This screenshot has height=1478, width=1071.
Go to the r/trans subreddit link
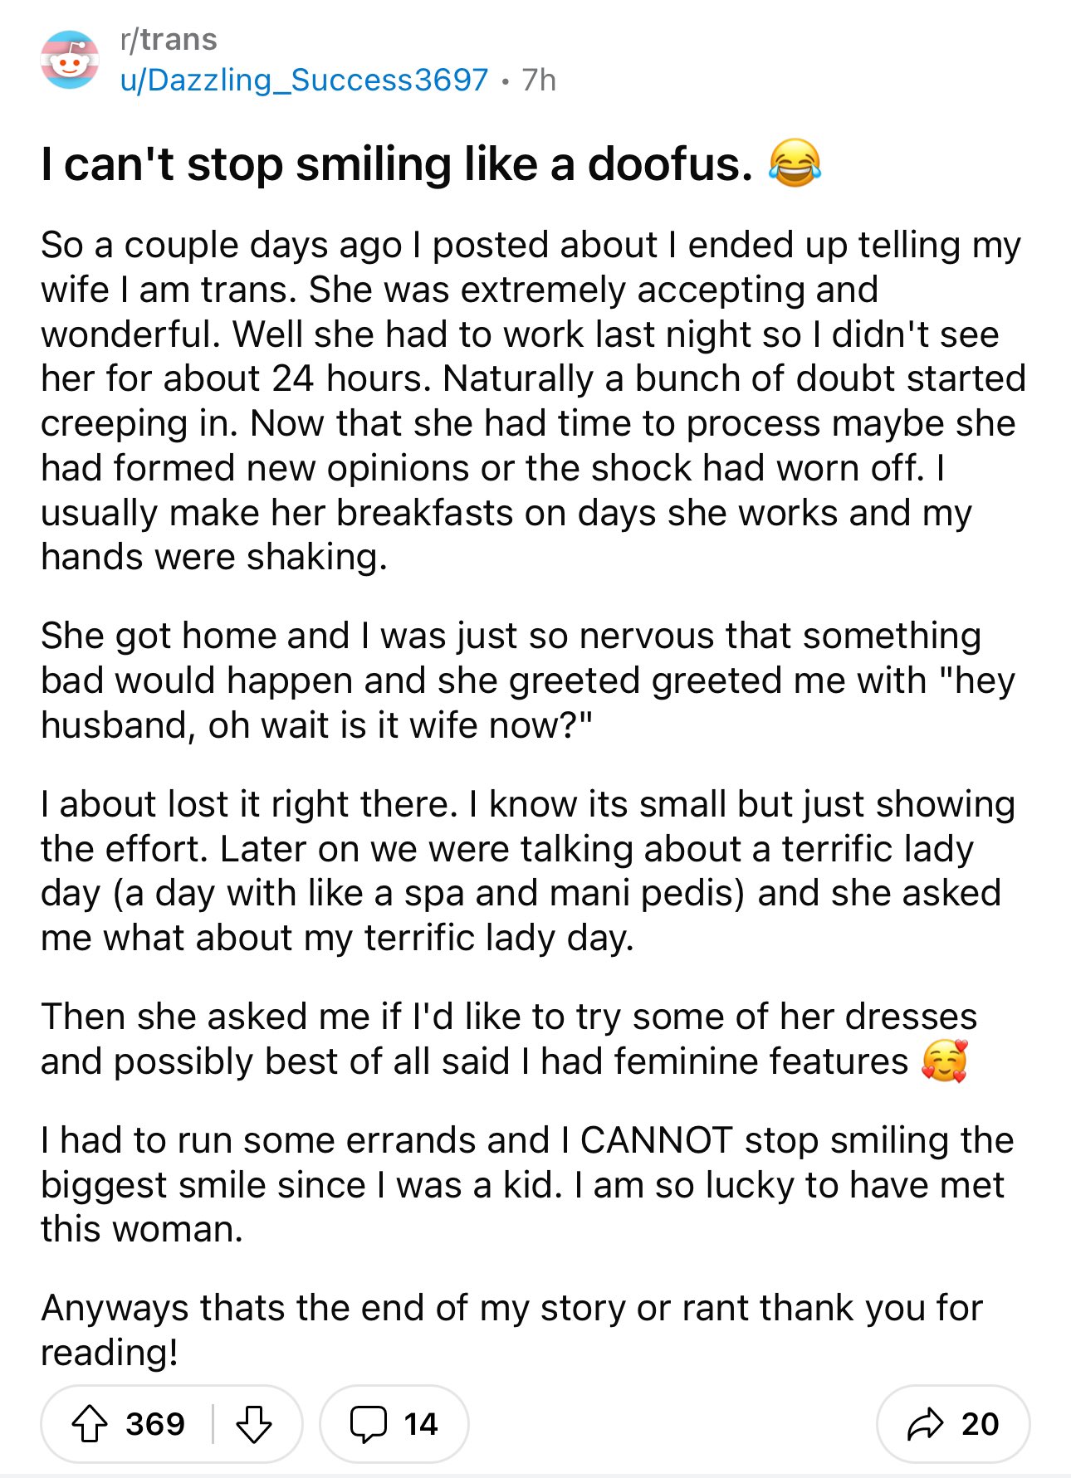[169, 39]
